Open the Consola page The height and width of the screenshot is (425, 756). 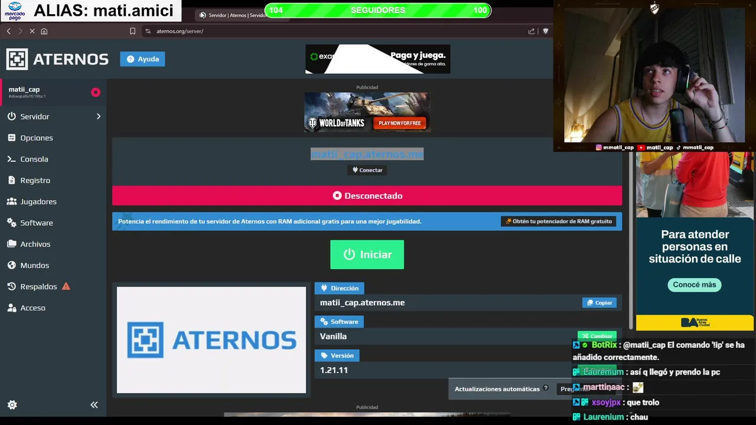pos(34,159)
